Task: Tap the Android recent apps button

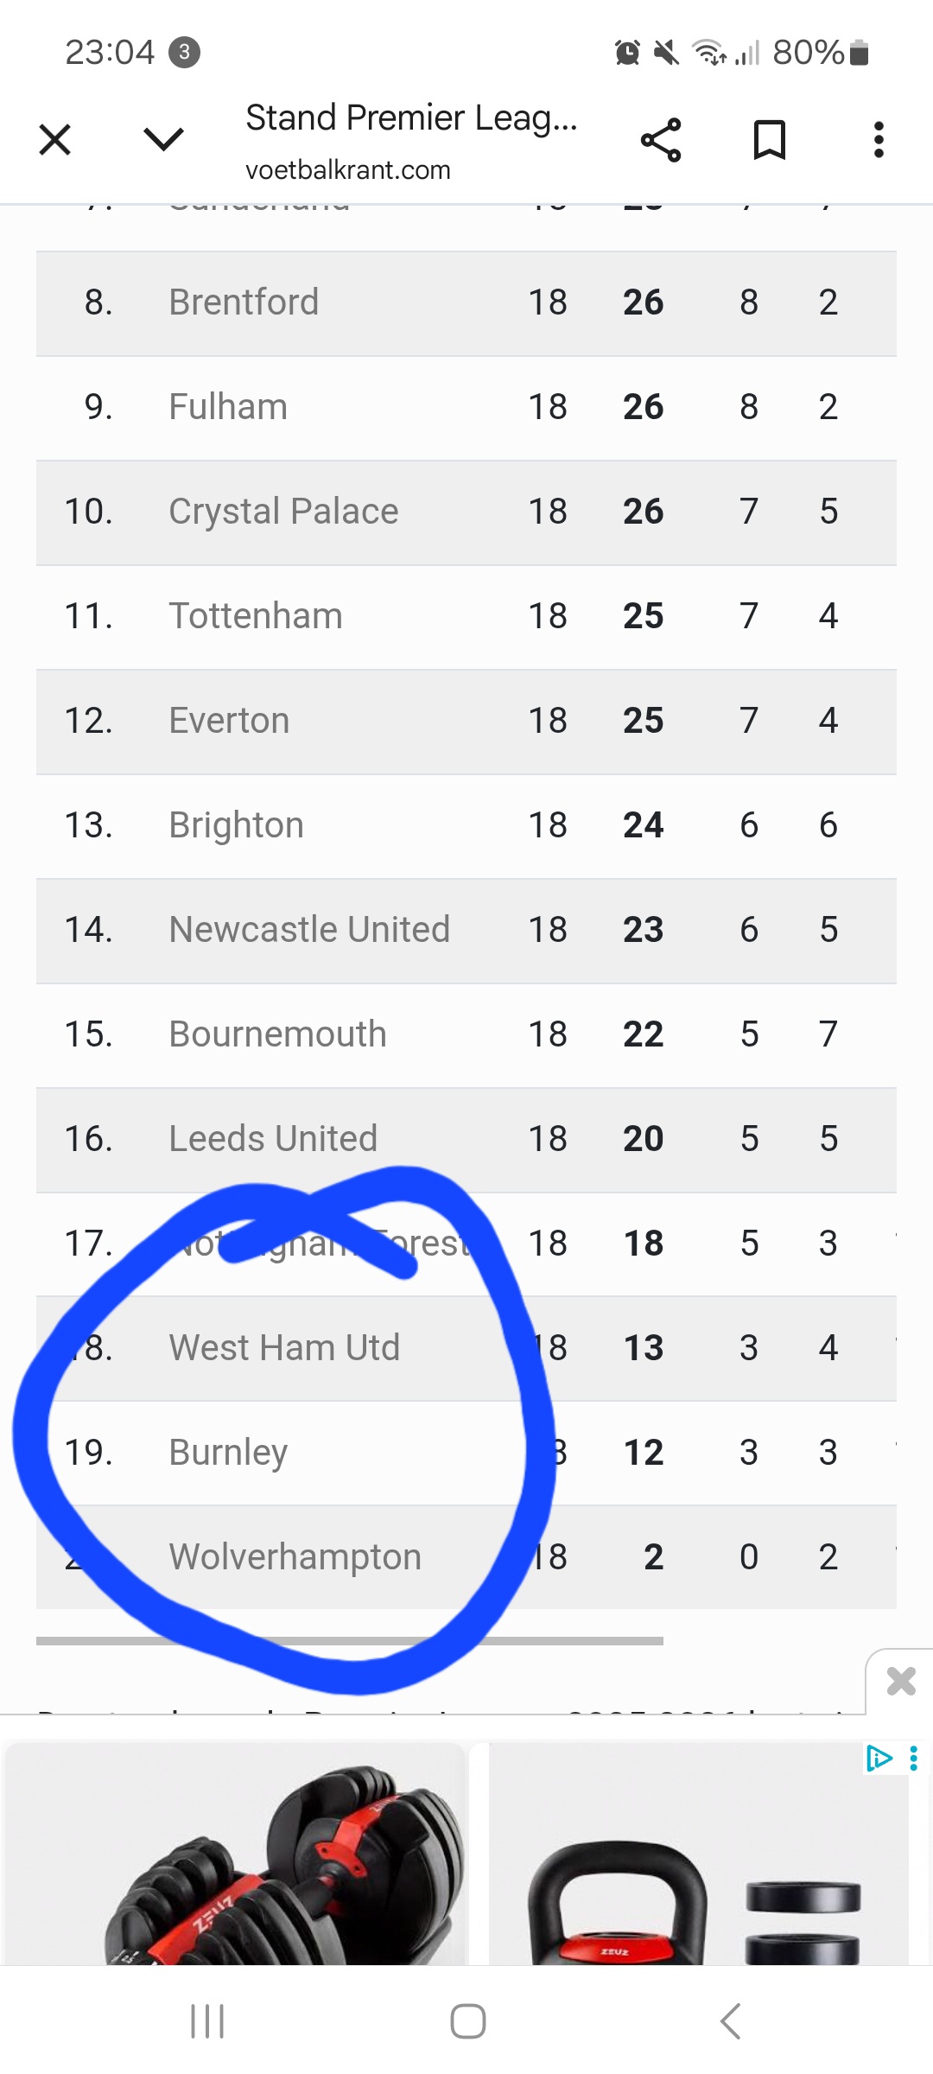Action: (x=207, y=2021)
